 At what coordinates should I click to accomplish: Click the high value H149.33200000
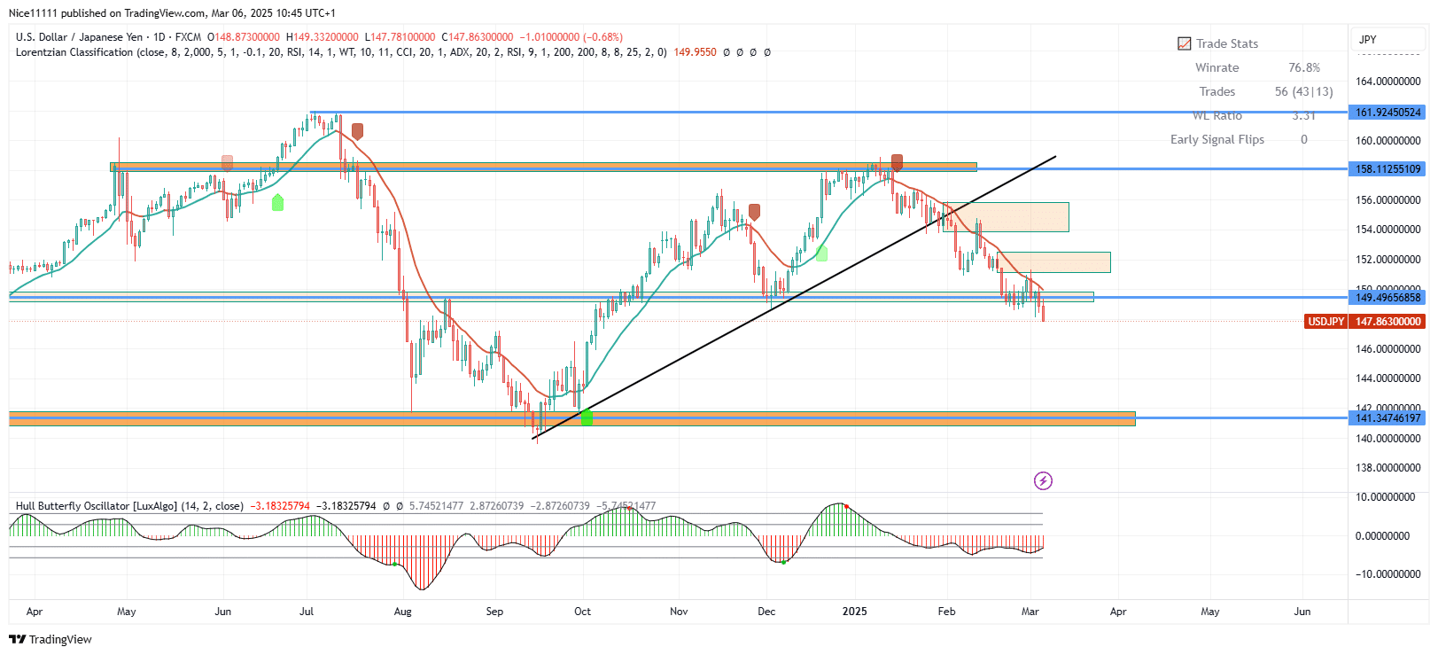click(323, 37)
